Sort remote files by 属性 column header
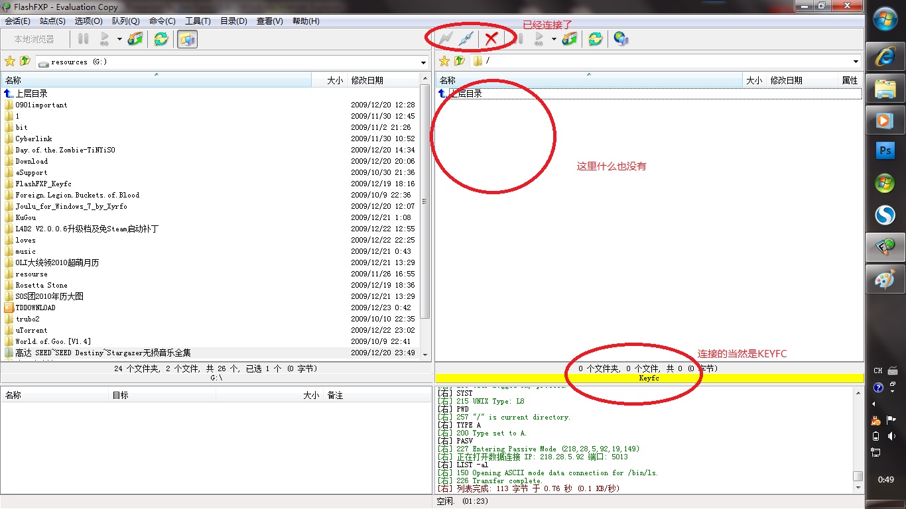 point(850,80)
